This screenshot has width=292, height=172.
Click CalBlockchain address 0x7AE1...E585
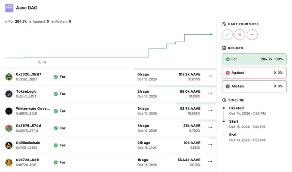[27, 148]
